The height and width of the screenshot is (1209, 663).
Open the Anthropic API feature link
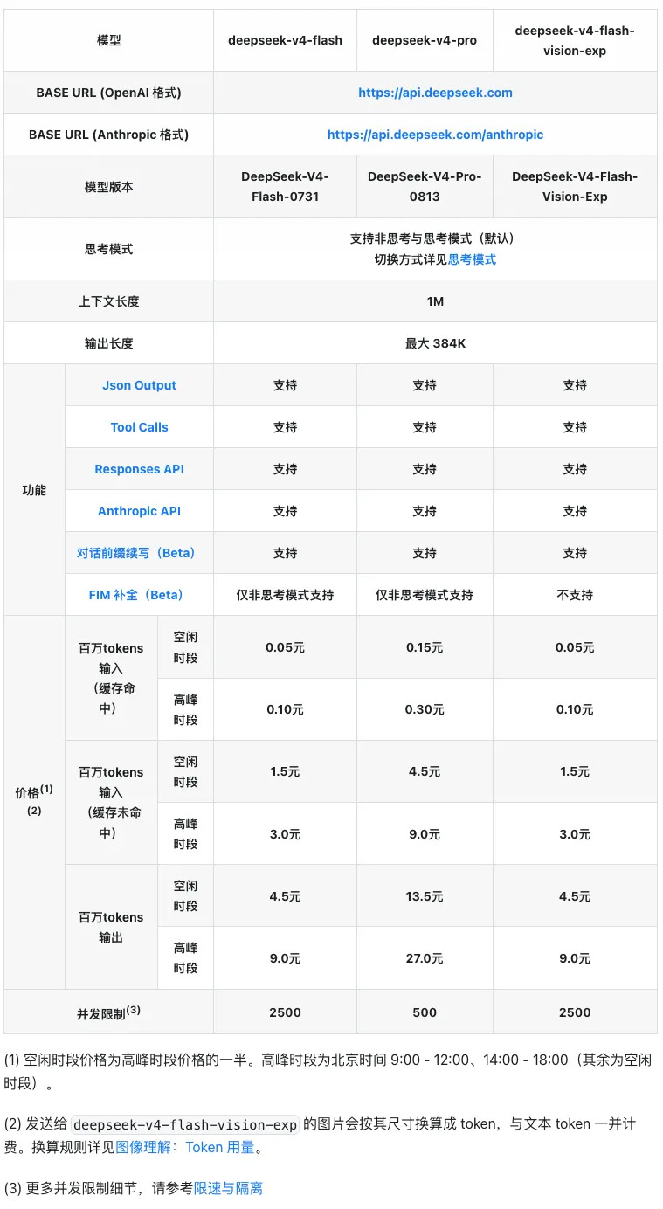(x=139, y=511)
